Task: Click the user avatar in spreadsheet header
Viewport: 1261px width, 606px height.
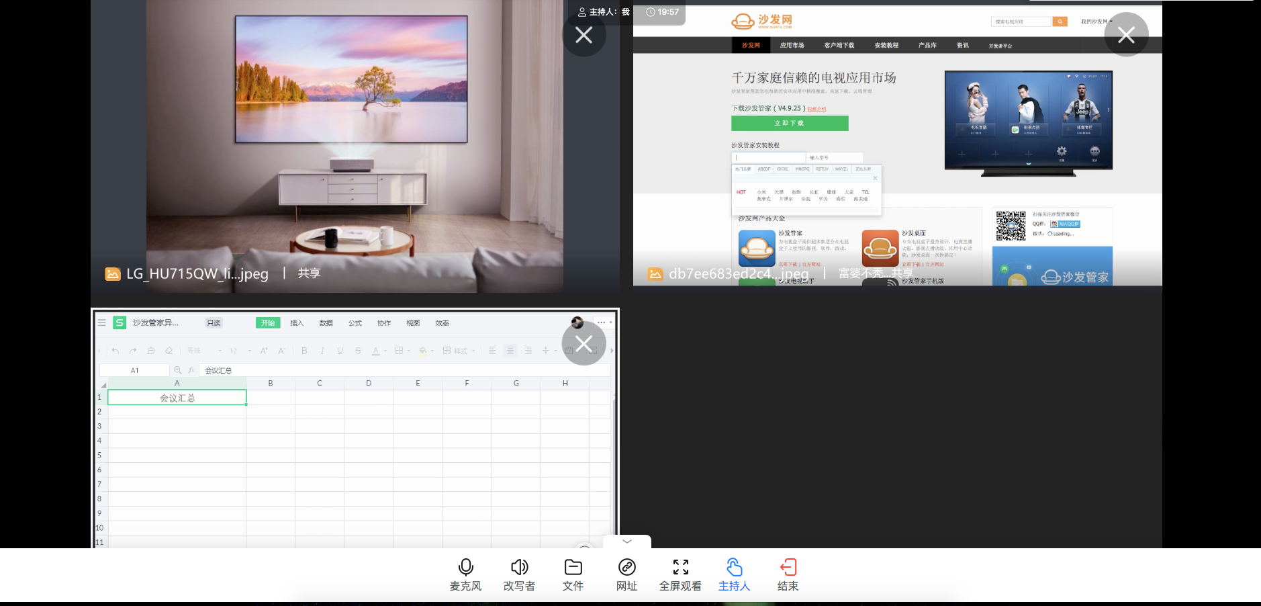Action: [577, 322]
